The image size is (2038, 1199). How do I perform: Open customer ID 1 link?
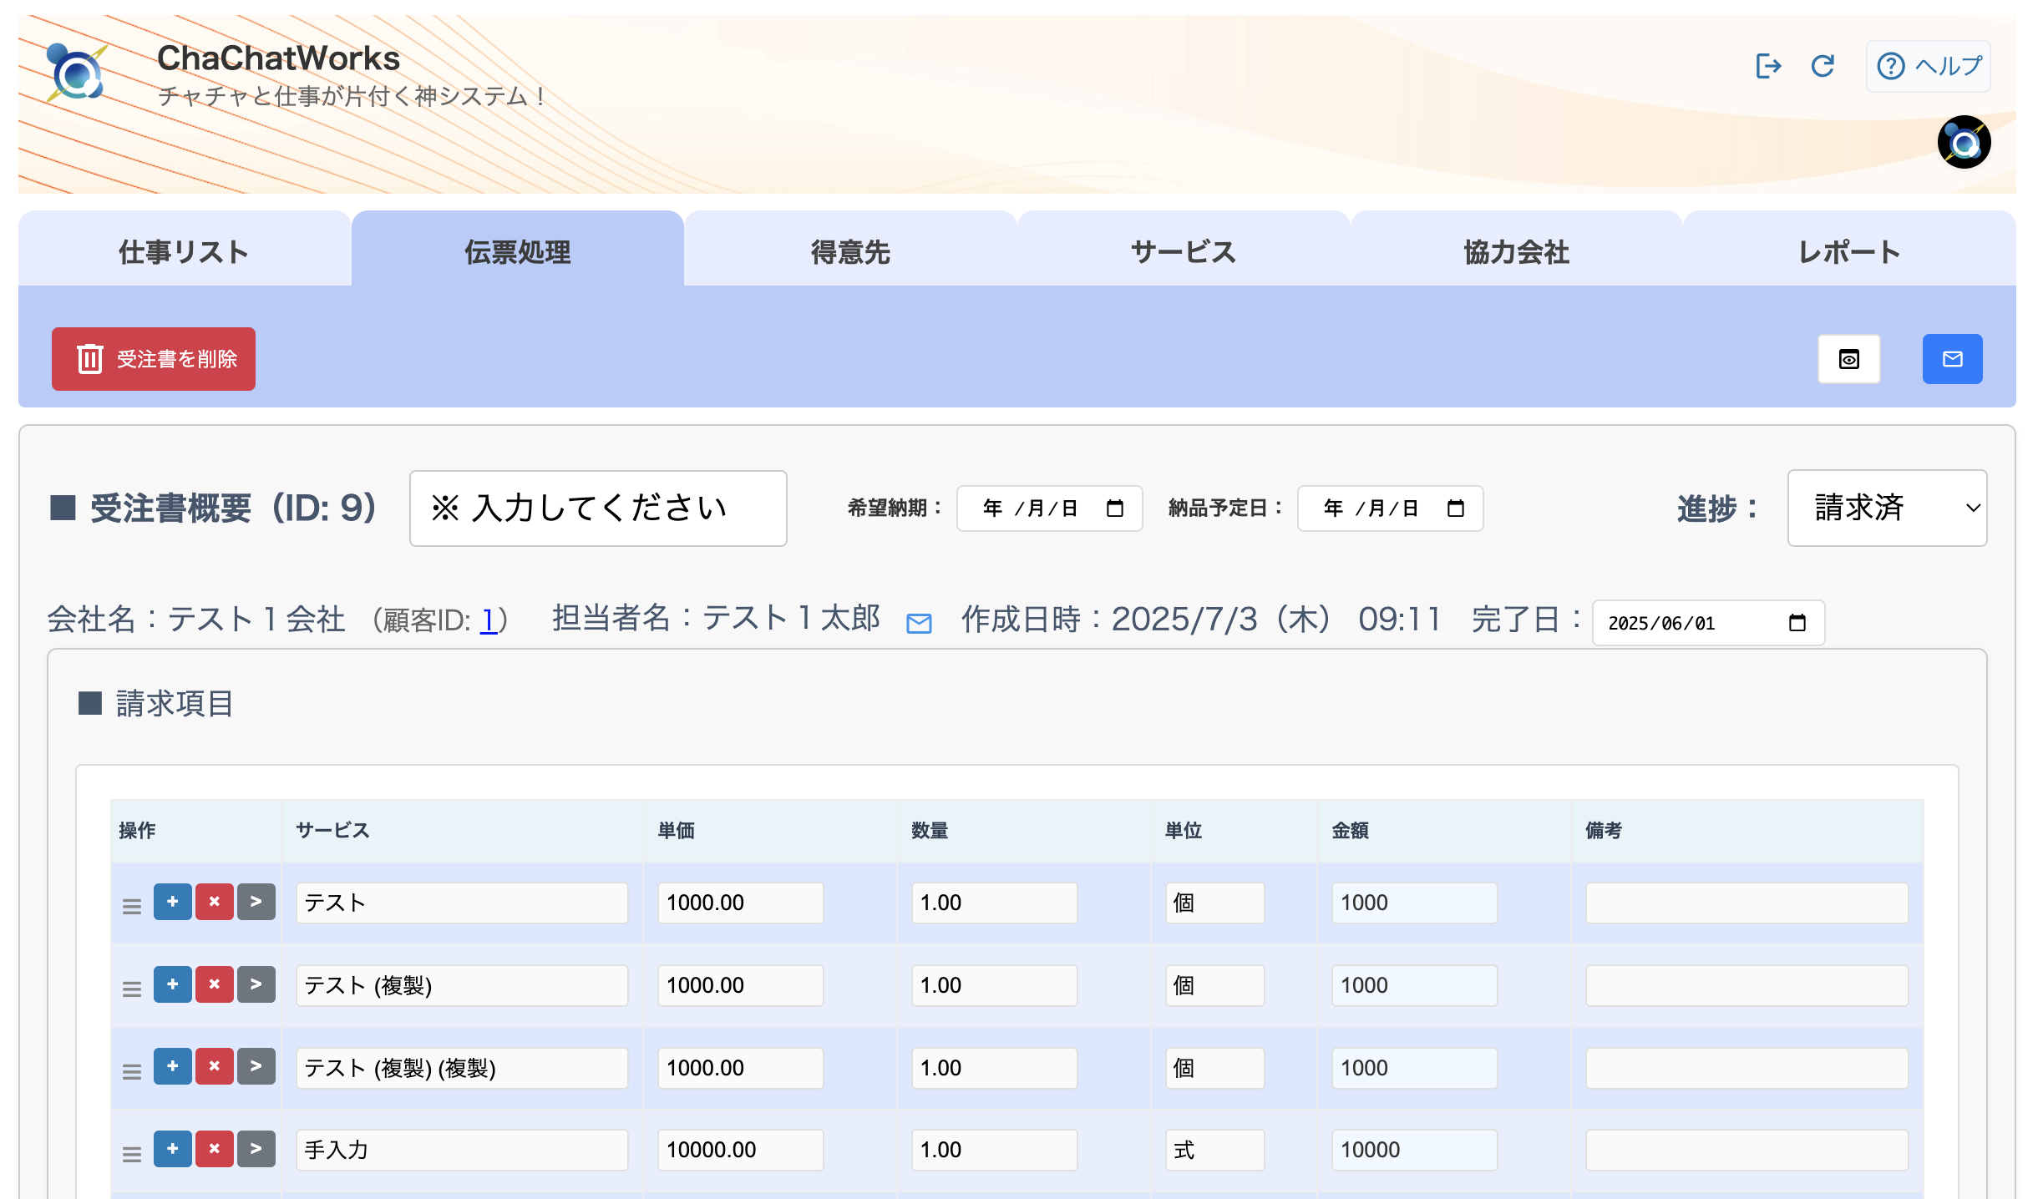[x=489, y=620]
